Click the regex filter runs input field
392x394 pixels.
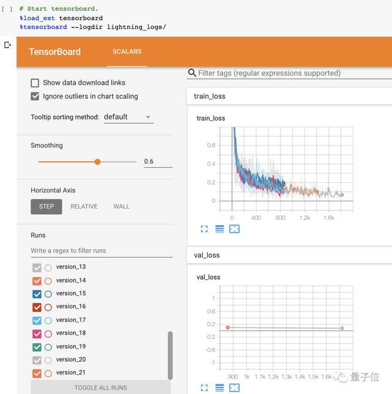point(101,251)
